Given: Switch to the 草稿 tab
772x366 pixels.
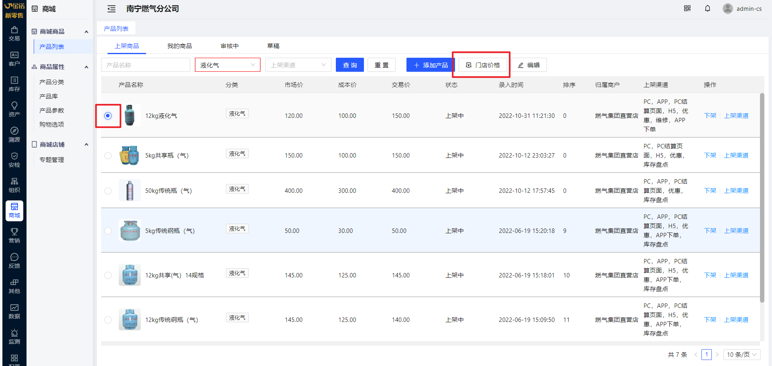Looking at the screenshot, I should click(x=273, y=46).
